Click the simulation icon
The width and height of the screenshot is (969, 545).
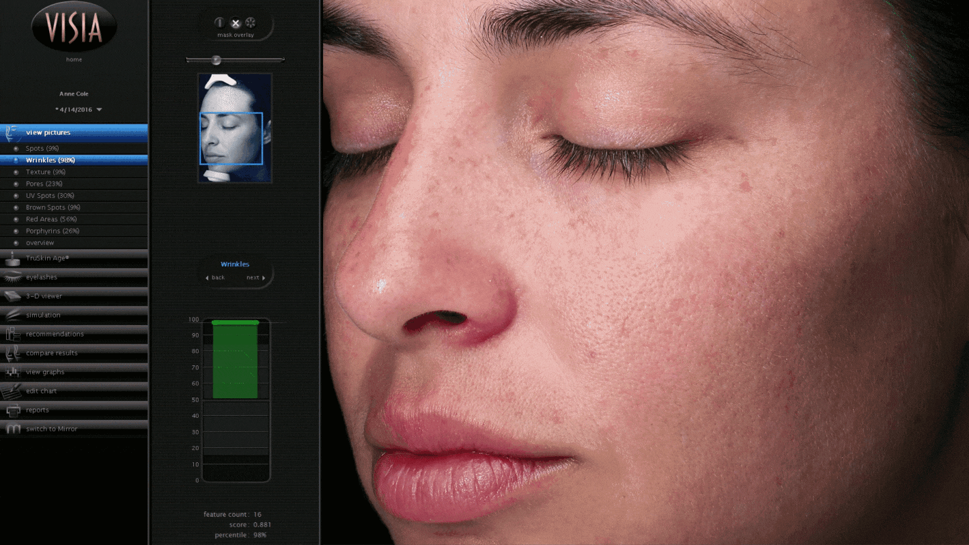click(12, 315)
